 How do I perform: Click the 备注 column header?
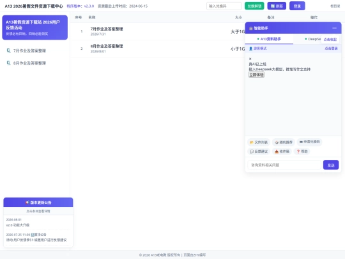pos(271,17)
